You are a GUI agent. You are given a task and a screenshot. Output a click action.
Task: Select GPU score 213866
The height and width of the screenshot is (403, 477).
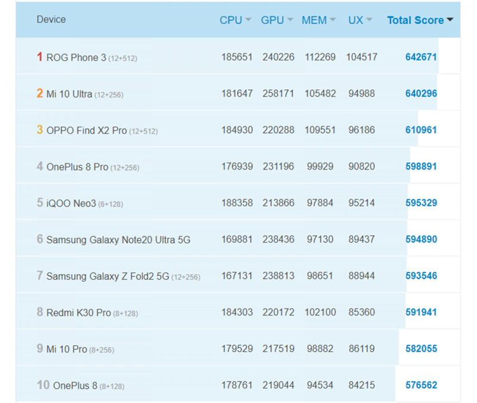point(278,203)
